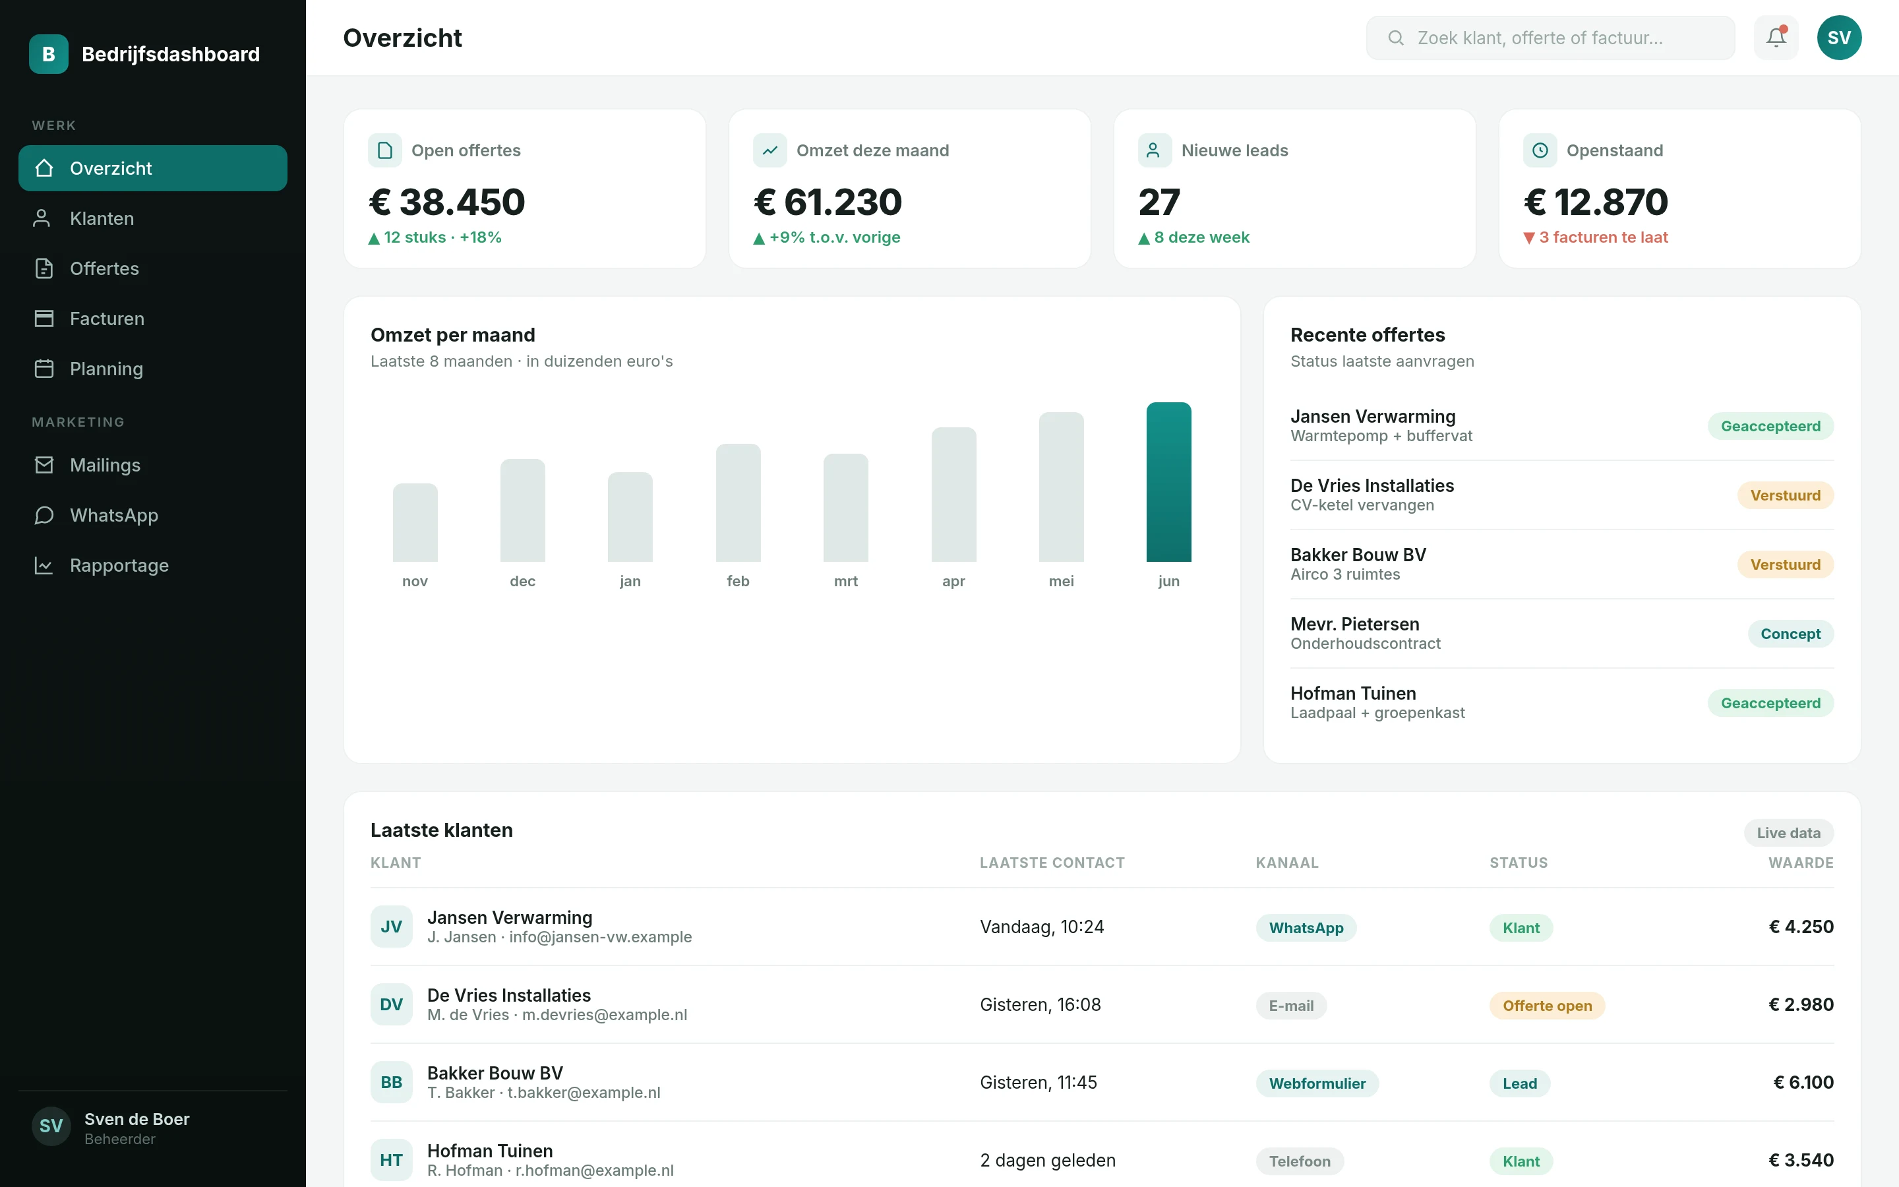The width and height of the screenshot is (1899, 1187).
Task: Open the Rapportage page
Action: pos(153,565)
